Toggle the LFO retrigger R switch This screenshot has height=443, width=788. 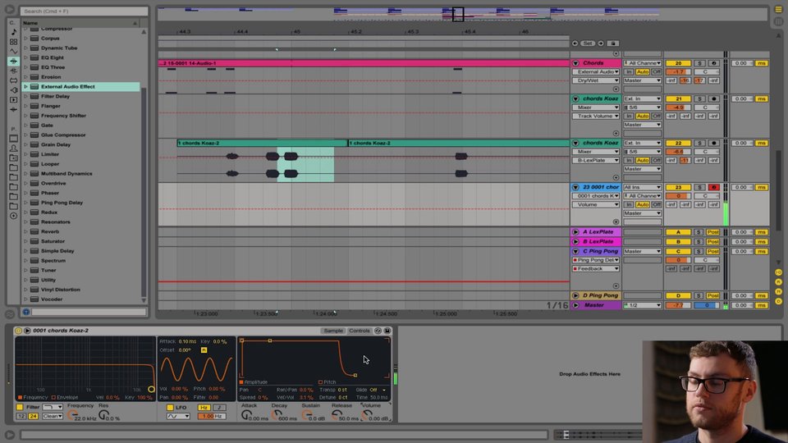pyautogui.click(x=204, y=349)
